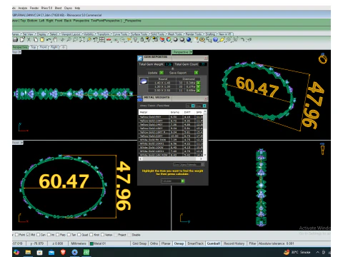Screen dimensions: 343x257
Task: Click the round gem shape icon in Gem Reporter
Action: coord(144,81)
